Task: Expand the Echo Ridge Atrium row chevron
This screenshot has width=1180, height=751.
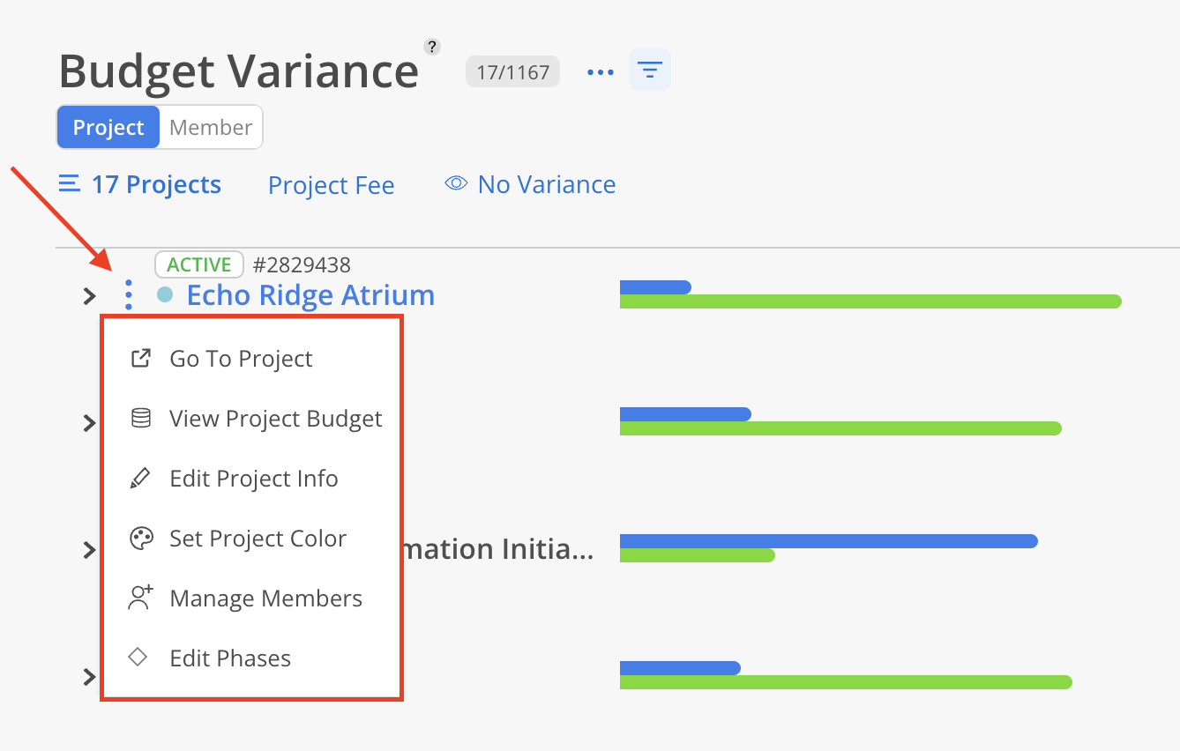Action: pos(88,296)
